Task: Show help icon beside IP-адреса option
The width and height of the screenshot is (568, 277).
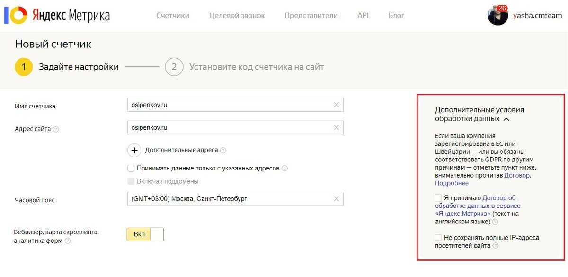Action: pyautogui.click(x=496, y=246)
